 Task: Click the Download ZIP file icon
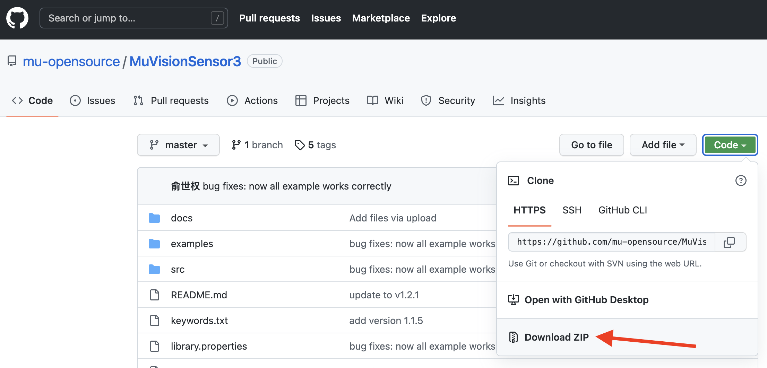[x=513, y=337]
